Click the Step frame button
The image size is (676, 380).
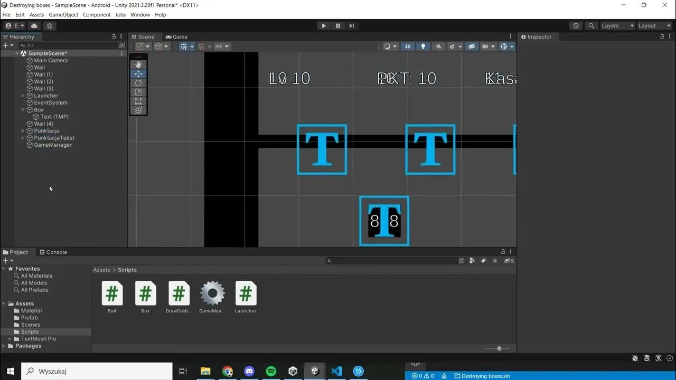click(352, 25)
